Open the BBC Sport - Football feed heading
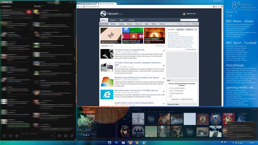 tap(241, 43)
